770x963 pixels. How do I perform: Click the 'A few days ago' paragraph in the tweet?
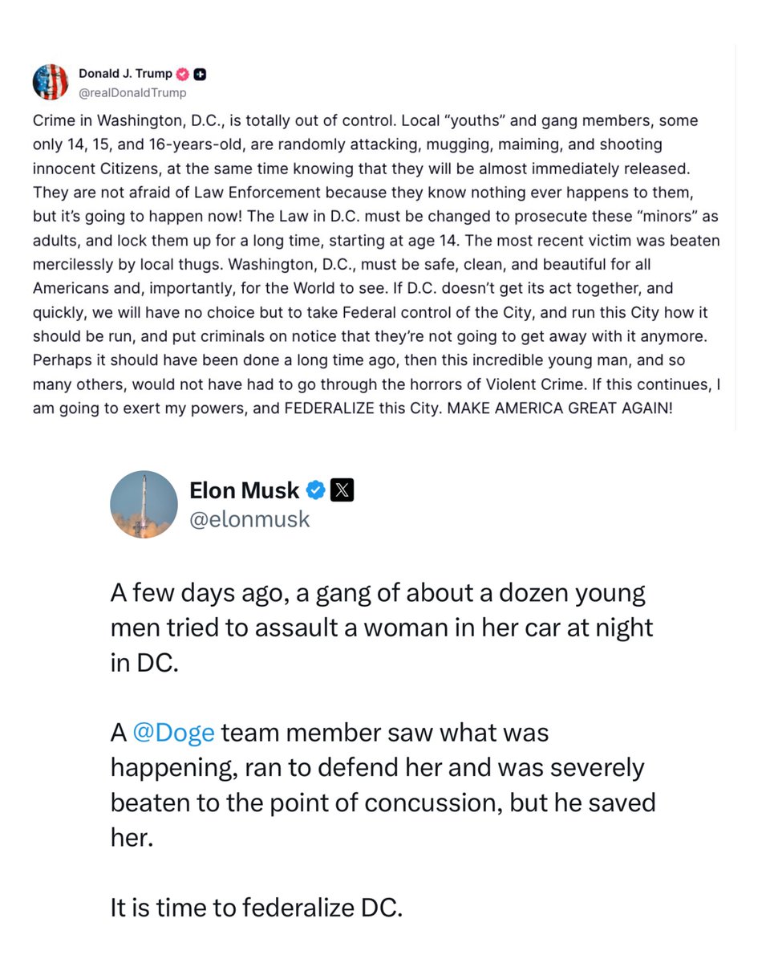pos(381,628)
